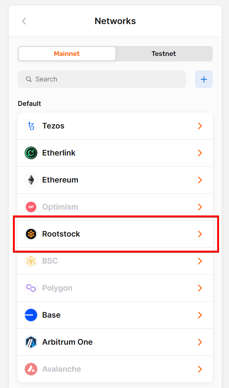This screenshot has width=229, height=388.
Task: Select the Etherlink logo icon
Action: 31,153
